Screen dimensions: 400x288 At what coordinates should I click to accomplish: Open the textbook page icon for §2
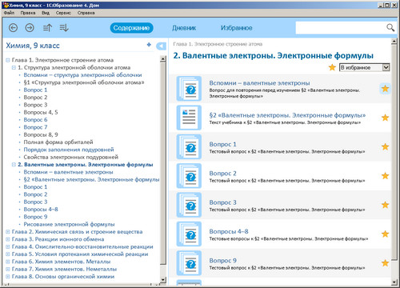point(189,118)
